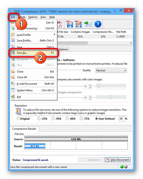
Task: Click the System Menu window icon
Action: coord(13,90)
